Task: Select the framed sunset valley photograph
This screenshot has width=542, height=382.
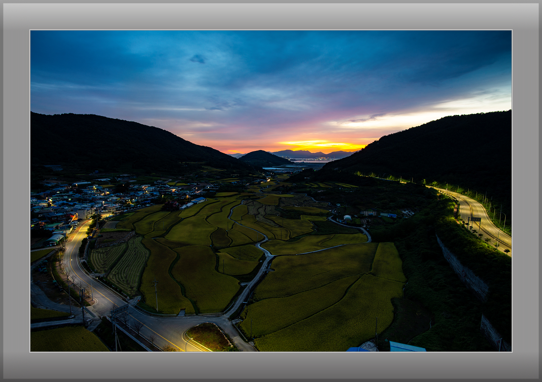Action: pos(271,191)
